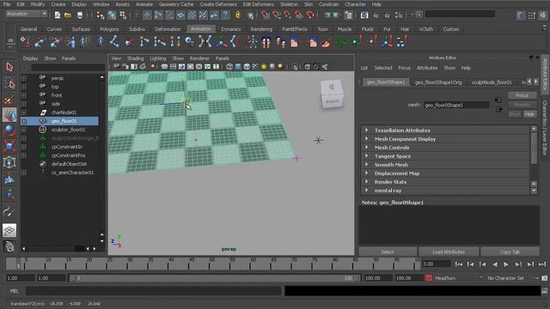
Task: Activate the Paint Selection tool
Action: 9,100
